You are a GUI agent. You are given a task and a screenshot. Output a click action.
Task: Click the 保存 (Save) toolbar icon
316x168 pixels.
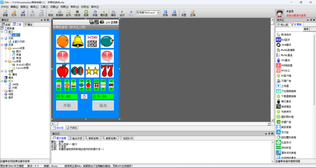23,13
